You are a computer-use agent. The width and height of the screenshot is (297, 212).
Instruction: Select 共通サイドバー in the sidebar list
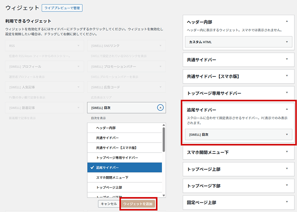click(x=124, y=138)
